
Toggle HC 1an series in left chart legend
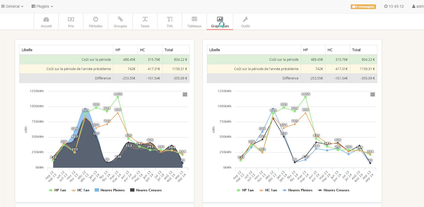tap(80, 190)
